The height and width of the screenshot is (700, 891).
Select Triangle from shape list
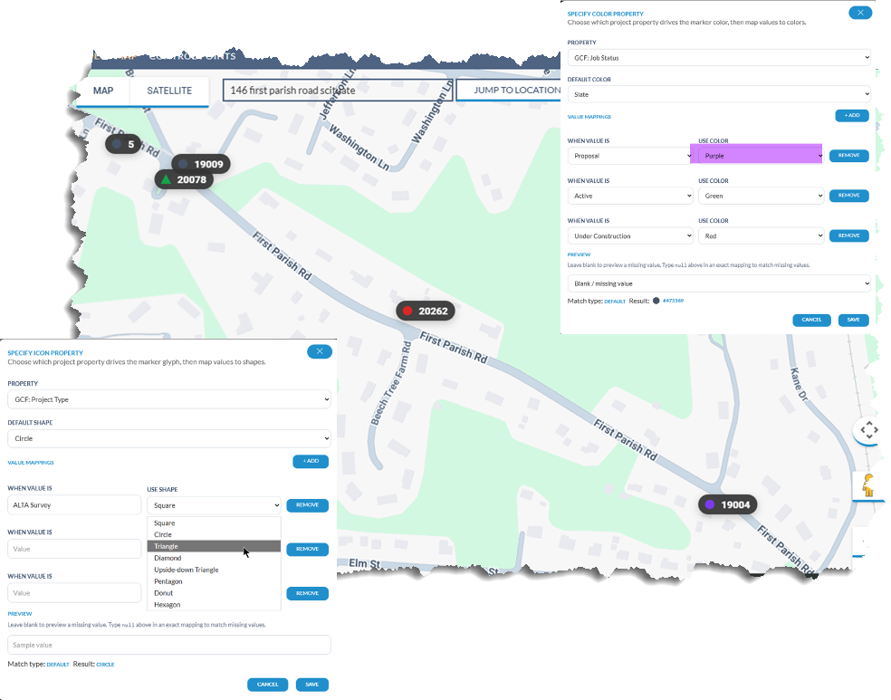[x=215, y=546]
